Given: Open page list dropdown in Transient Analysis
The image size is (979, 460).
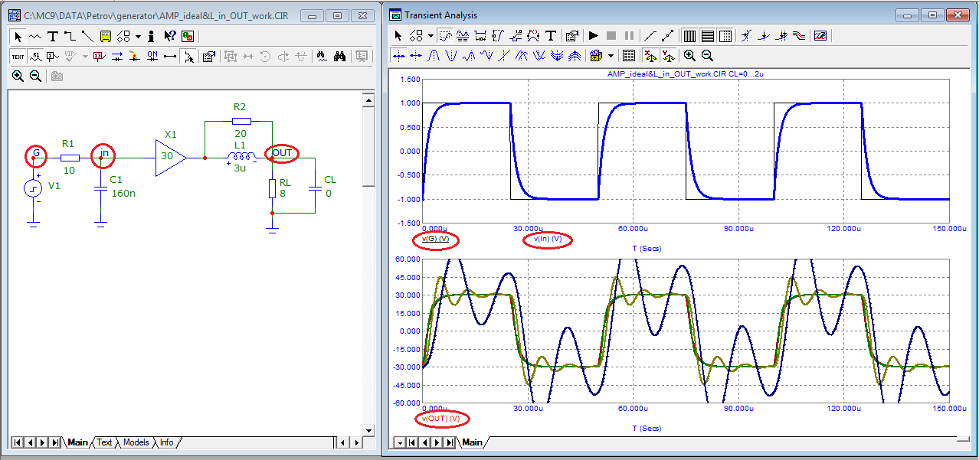Looking at the screenshot, I should click(398, 442).
